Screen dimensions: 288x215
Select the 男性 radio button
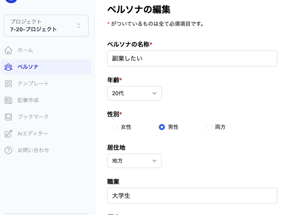pyautogui.click(x=162, y=127)
